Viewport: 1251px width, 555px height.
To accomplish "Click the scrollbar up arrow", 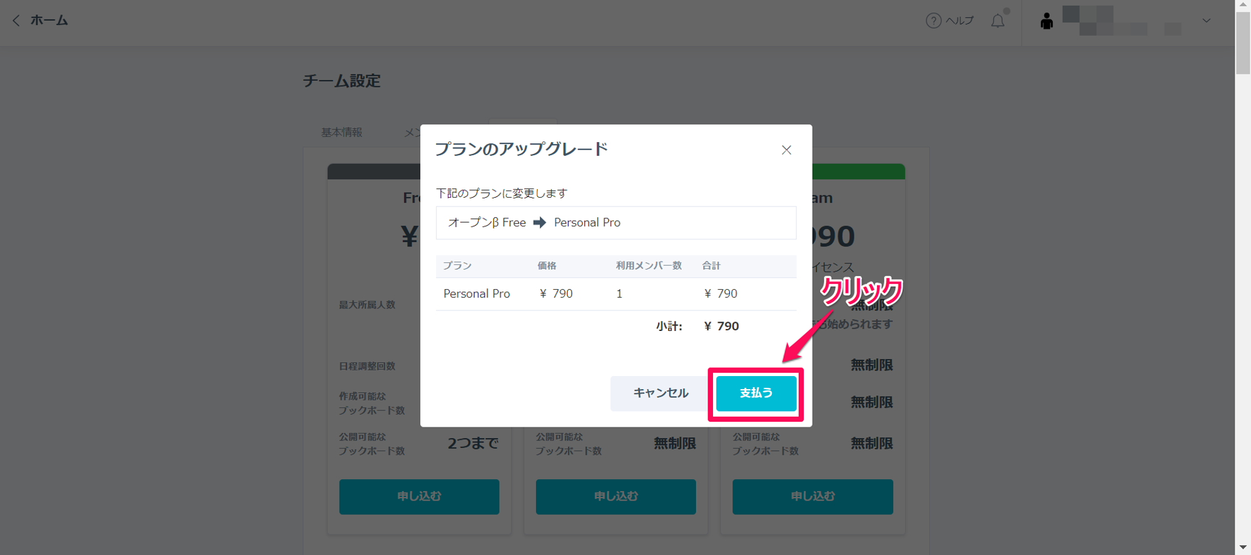I will 1243,6.
